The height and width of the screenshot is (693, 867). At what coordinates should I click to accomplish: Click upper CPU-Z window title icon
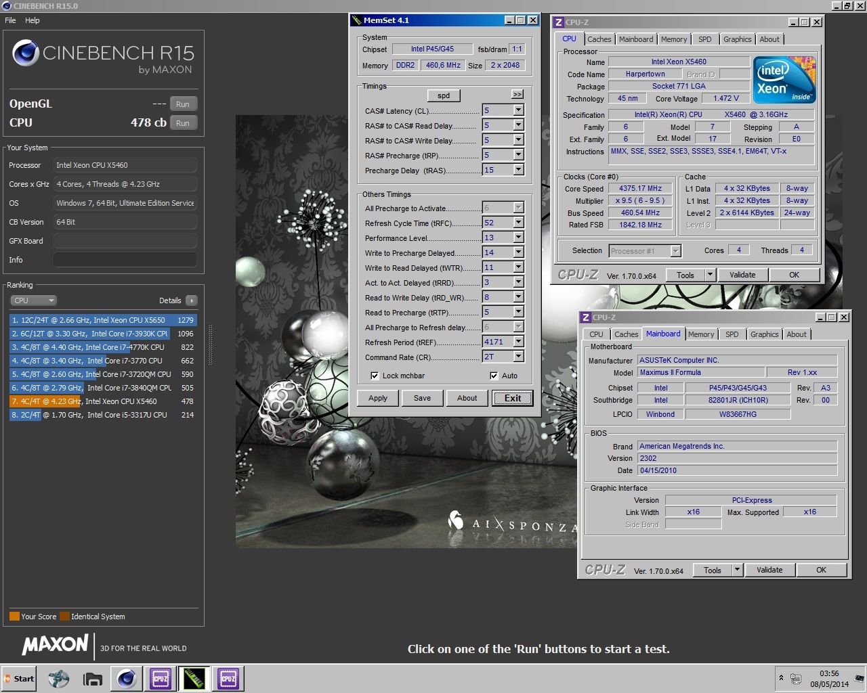[x=559, y=22]
